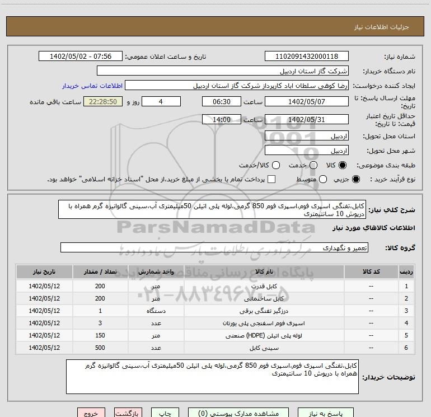Click the price validity date 1402/05/31
431x417 pixels.
pos(307,120)
